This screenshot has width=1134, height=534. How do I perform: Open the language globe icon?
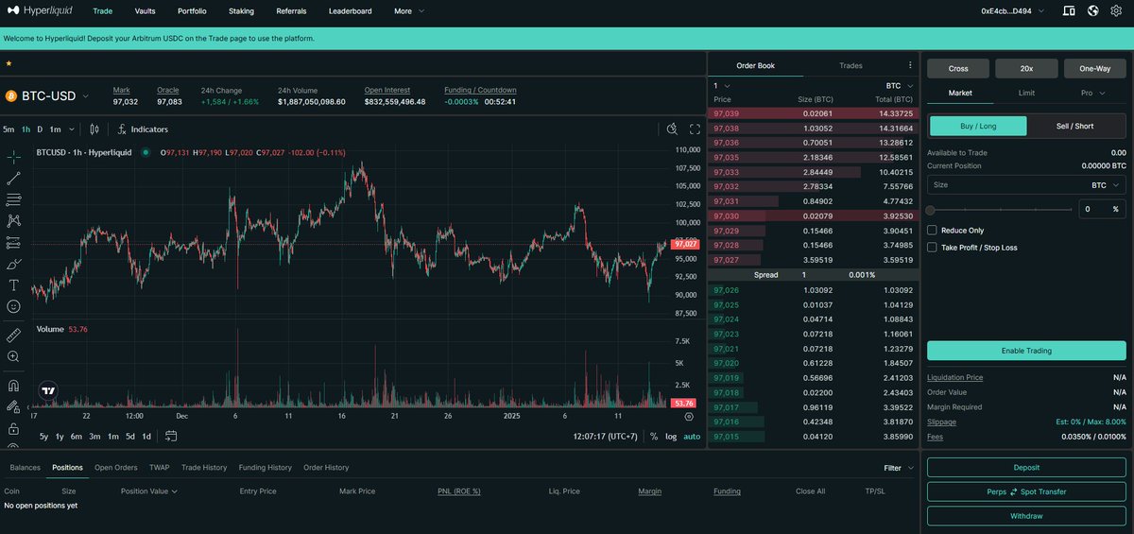(1092, 11)
